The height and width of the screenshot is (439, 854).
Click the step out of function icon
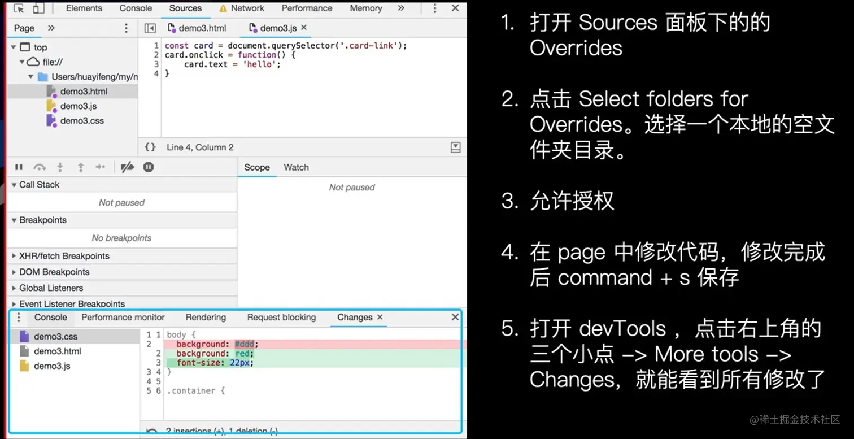coord(80,167)
